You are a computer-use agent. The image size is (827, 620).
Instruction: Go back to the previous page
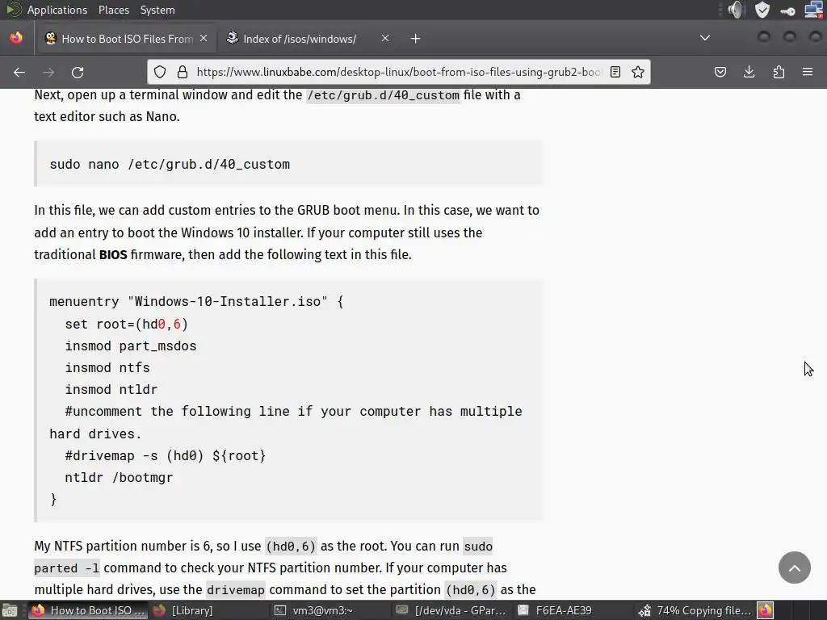(x=19, y=72)
